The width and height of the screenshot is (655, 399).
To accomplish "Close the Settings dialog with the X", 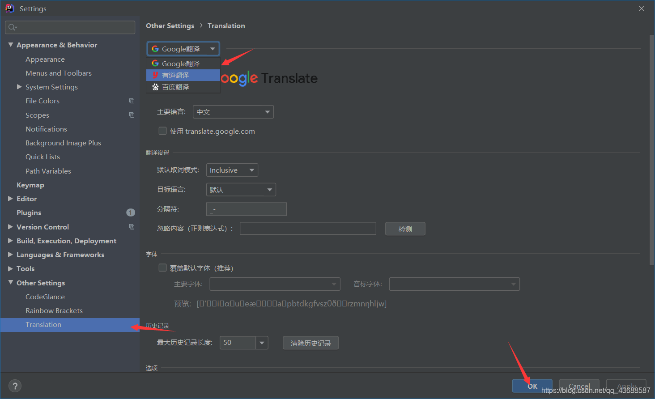I will (x=642, y=8).
